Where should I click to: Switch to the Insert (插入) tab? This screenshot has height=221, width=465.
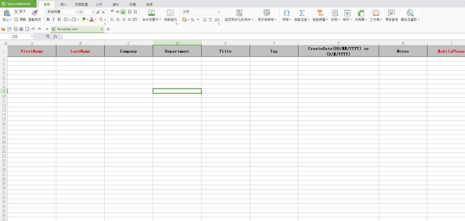coord(63,4)
